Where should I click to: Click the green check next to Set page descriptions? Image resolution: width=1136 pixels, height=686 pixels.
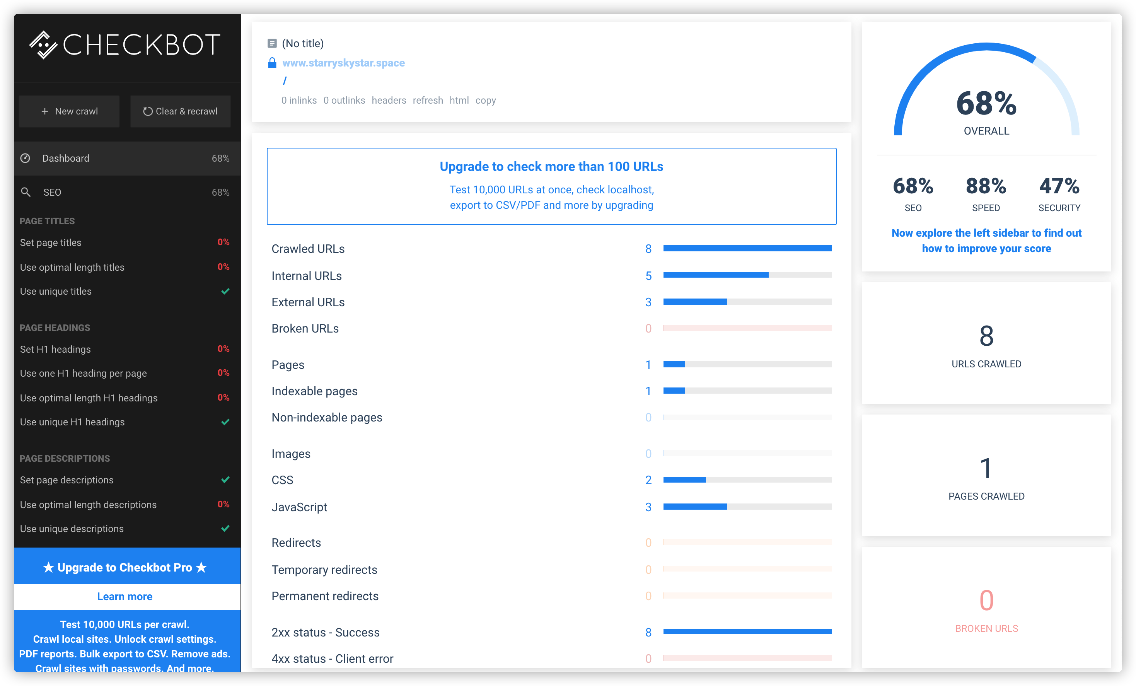coord(225,480)
